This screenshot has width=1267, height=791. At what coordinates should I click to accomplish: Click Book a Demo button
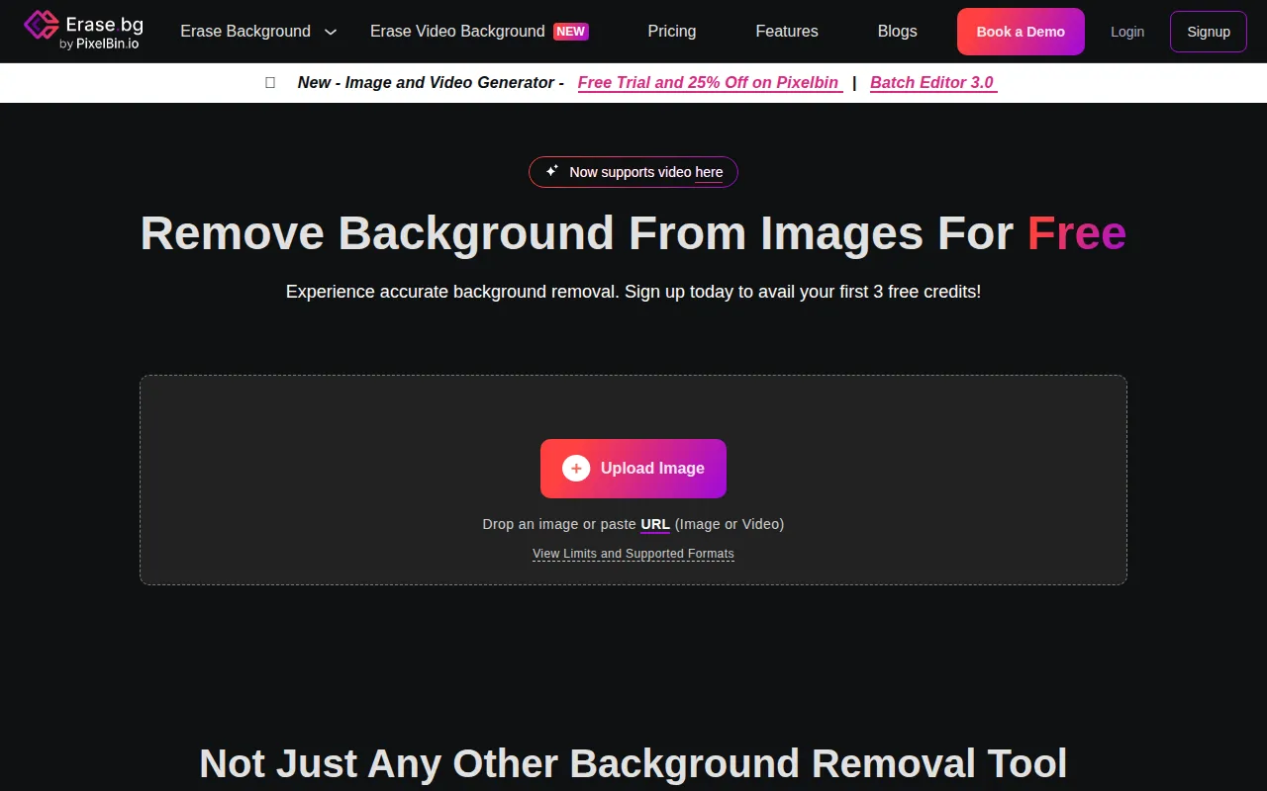1021,32
